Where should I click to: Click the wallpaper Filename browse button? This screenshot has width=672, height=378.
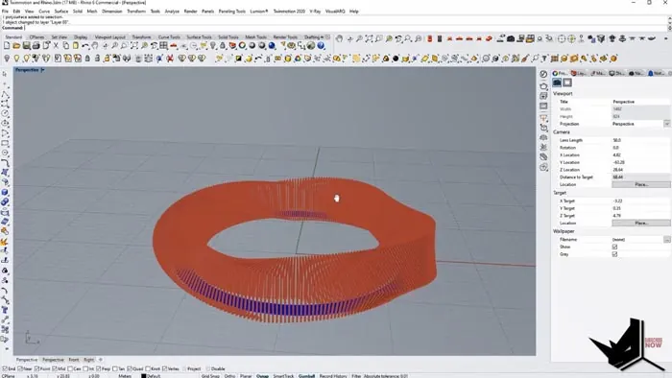(x=666, y=239)
